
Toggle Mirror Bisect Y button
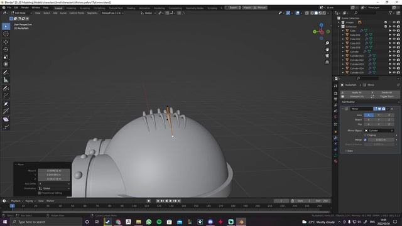379,120
